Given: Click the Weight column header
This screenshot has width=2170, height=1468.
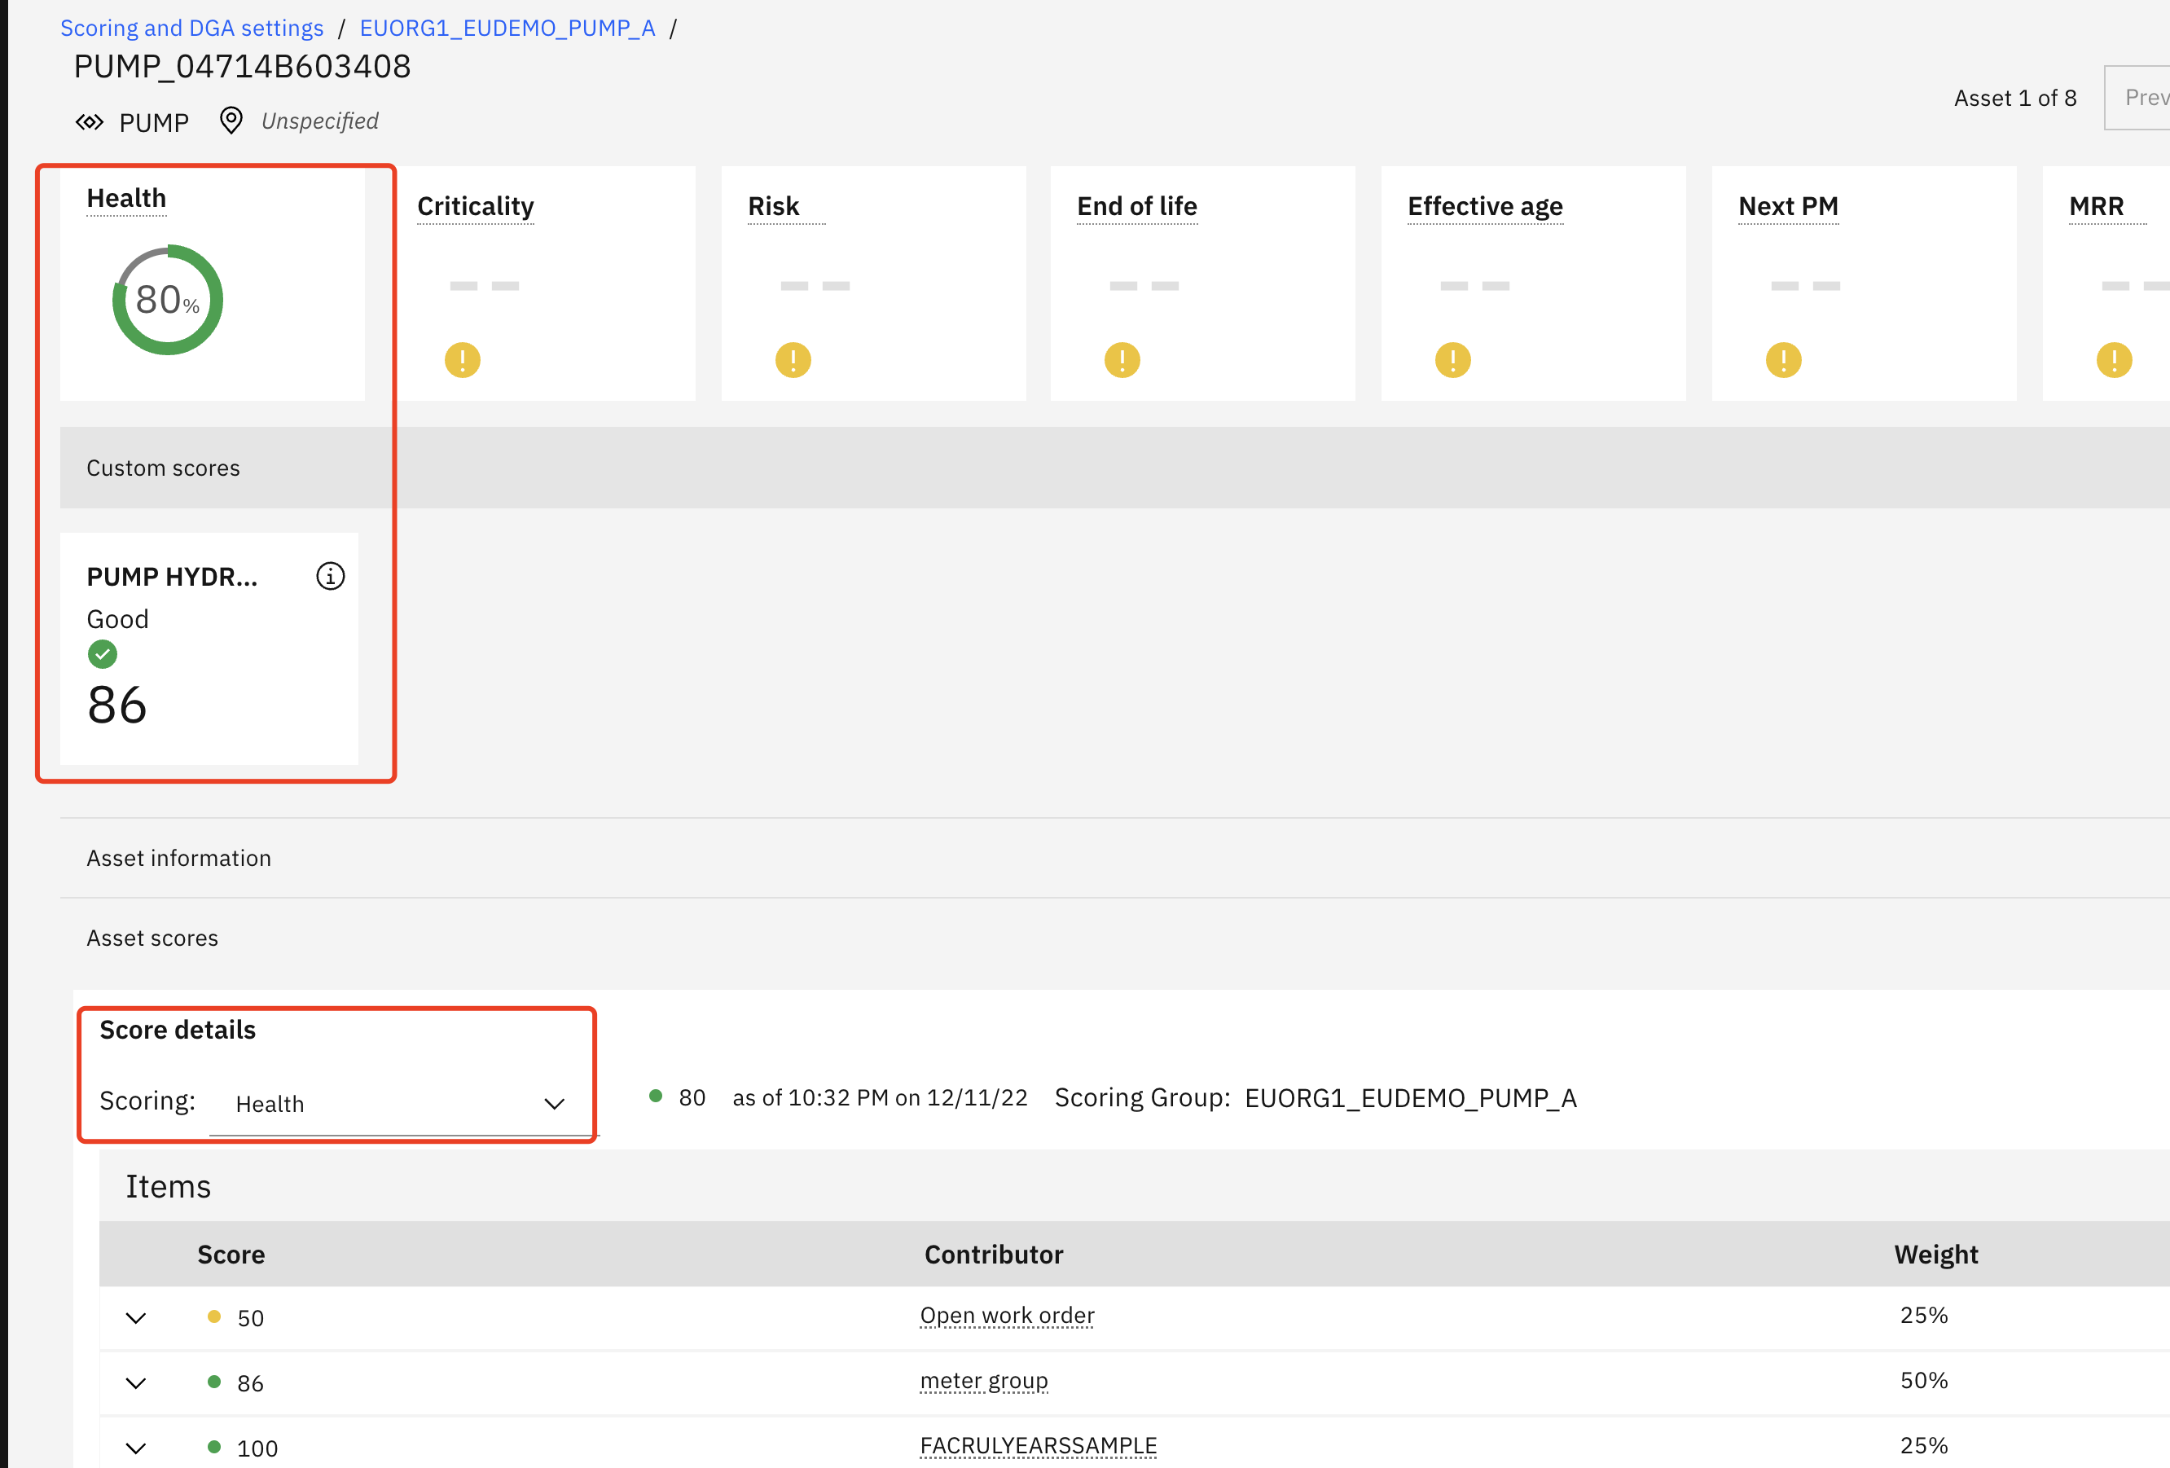Looking at the screenshot, I should pos(1935,1254).
